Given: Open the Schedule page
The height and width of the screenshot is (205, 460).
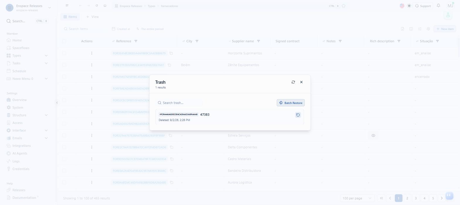Looking at the screenshot, I should [x=19, y=71].
